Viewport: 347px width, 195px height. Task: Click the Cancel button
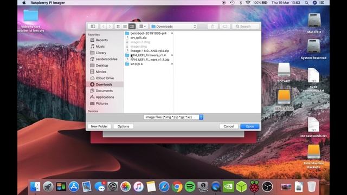pos(229,126)
